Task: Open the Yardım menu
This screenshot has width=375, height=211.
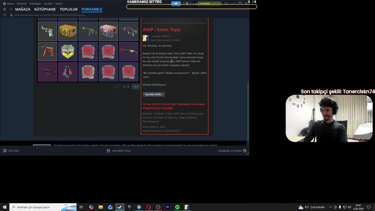Action: click(59, 4)
